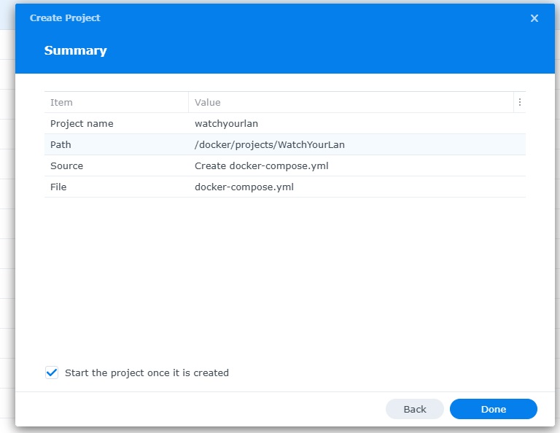Close the Create Project dialog
560x433 pixels.
(x=534, y=18)
